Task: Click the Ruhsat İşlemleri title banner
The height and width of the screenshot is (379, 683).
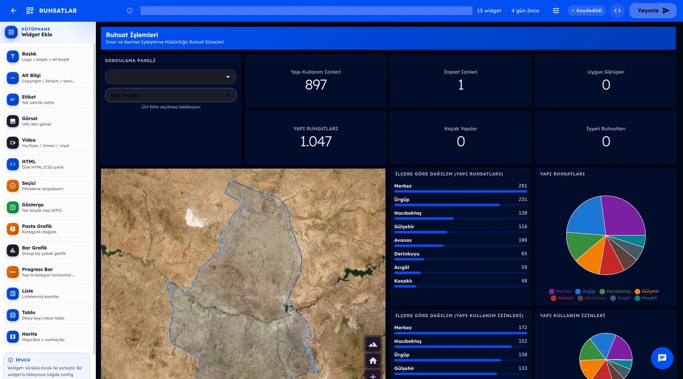Action: pyautogui.click(x=388, y=38)
